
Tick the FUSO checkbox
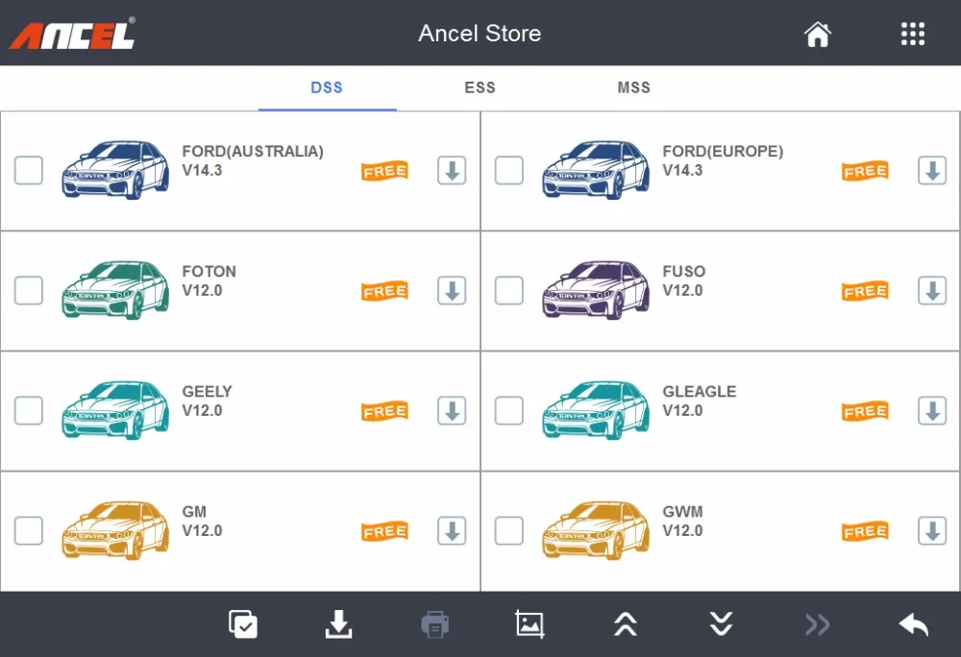tap(509, 290)
